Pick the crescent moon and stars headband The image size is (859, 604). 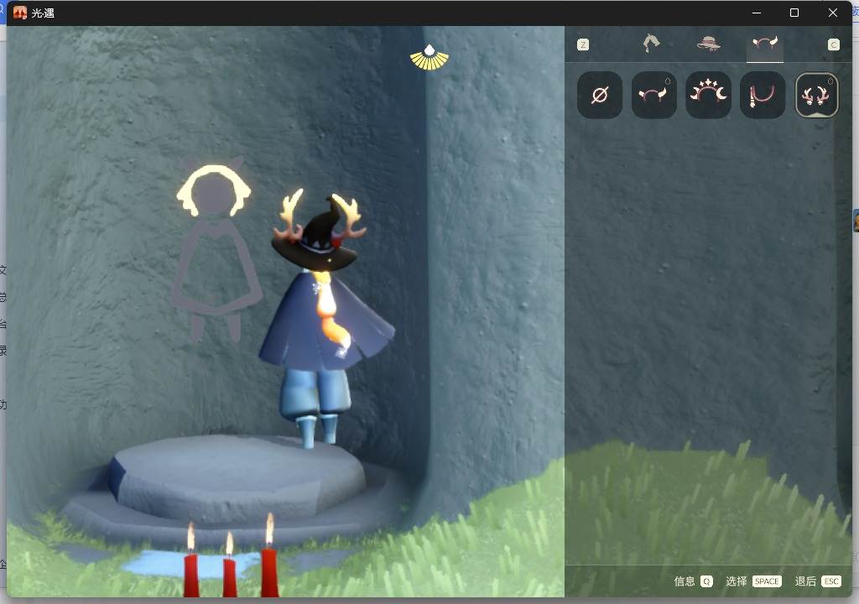(708, 95)
